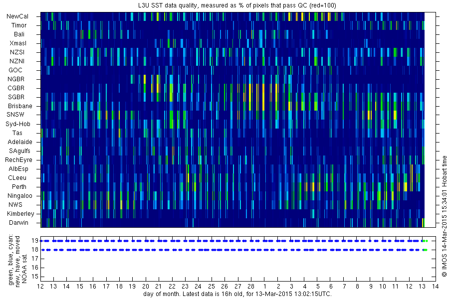Screen dimensions: 449x299
Task: Click the Kimberley region label
Action: coord(20,213)
